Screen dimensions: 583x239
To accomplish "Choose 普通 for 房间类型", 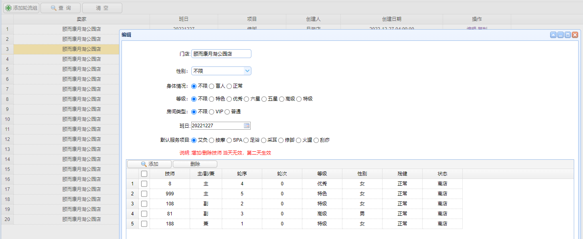I will [x=227, y=112].
